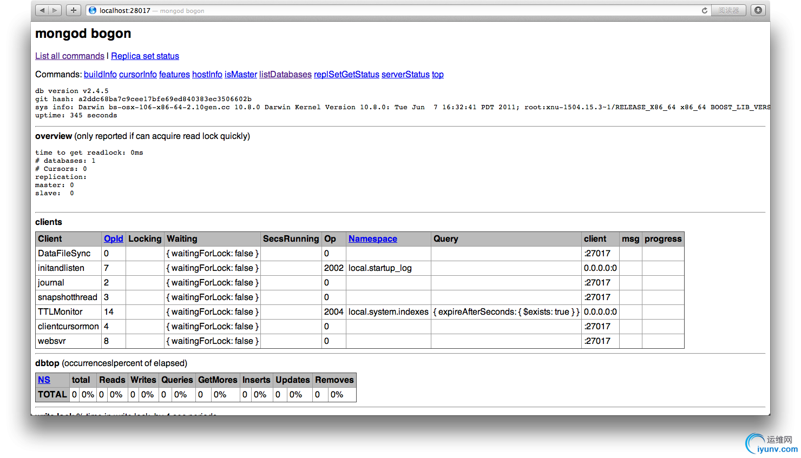This screenshot has height=458, width=801.
Task: Click the Removes column header in dbtop
Action: tap(334, 380)
